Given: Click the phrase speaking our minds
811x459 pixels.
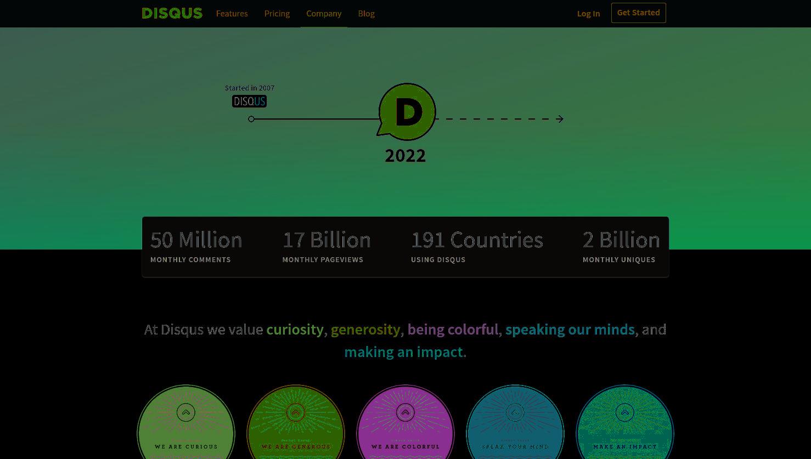Looking at the screenshot, I should 570,329.
